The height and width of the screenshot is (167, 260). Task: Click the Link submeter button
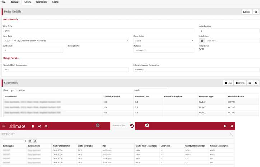228,83
